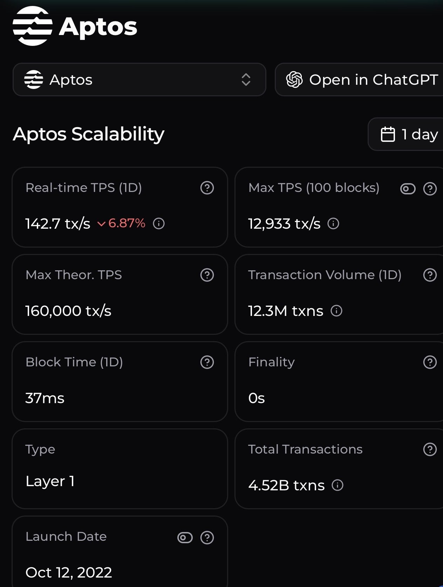Click the Open in ChatGPT button

(x=359, y=80)
